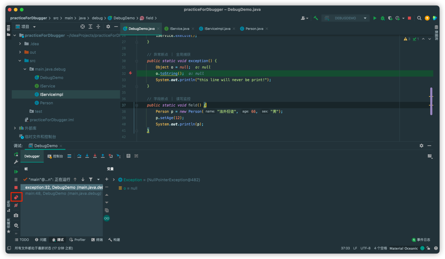
Task: Click the plus New Watch icon
Action: pos(106,179)
